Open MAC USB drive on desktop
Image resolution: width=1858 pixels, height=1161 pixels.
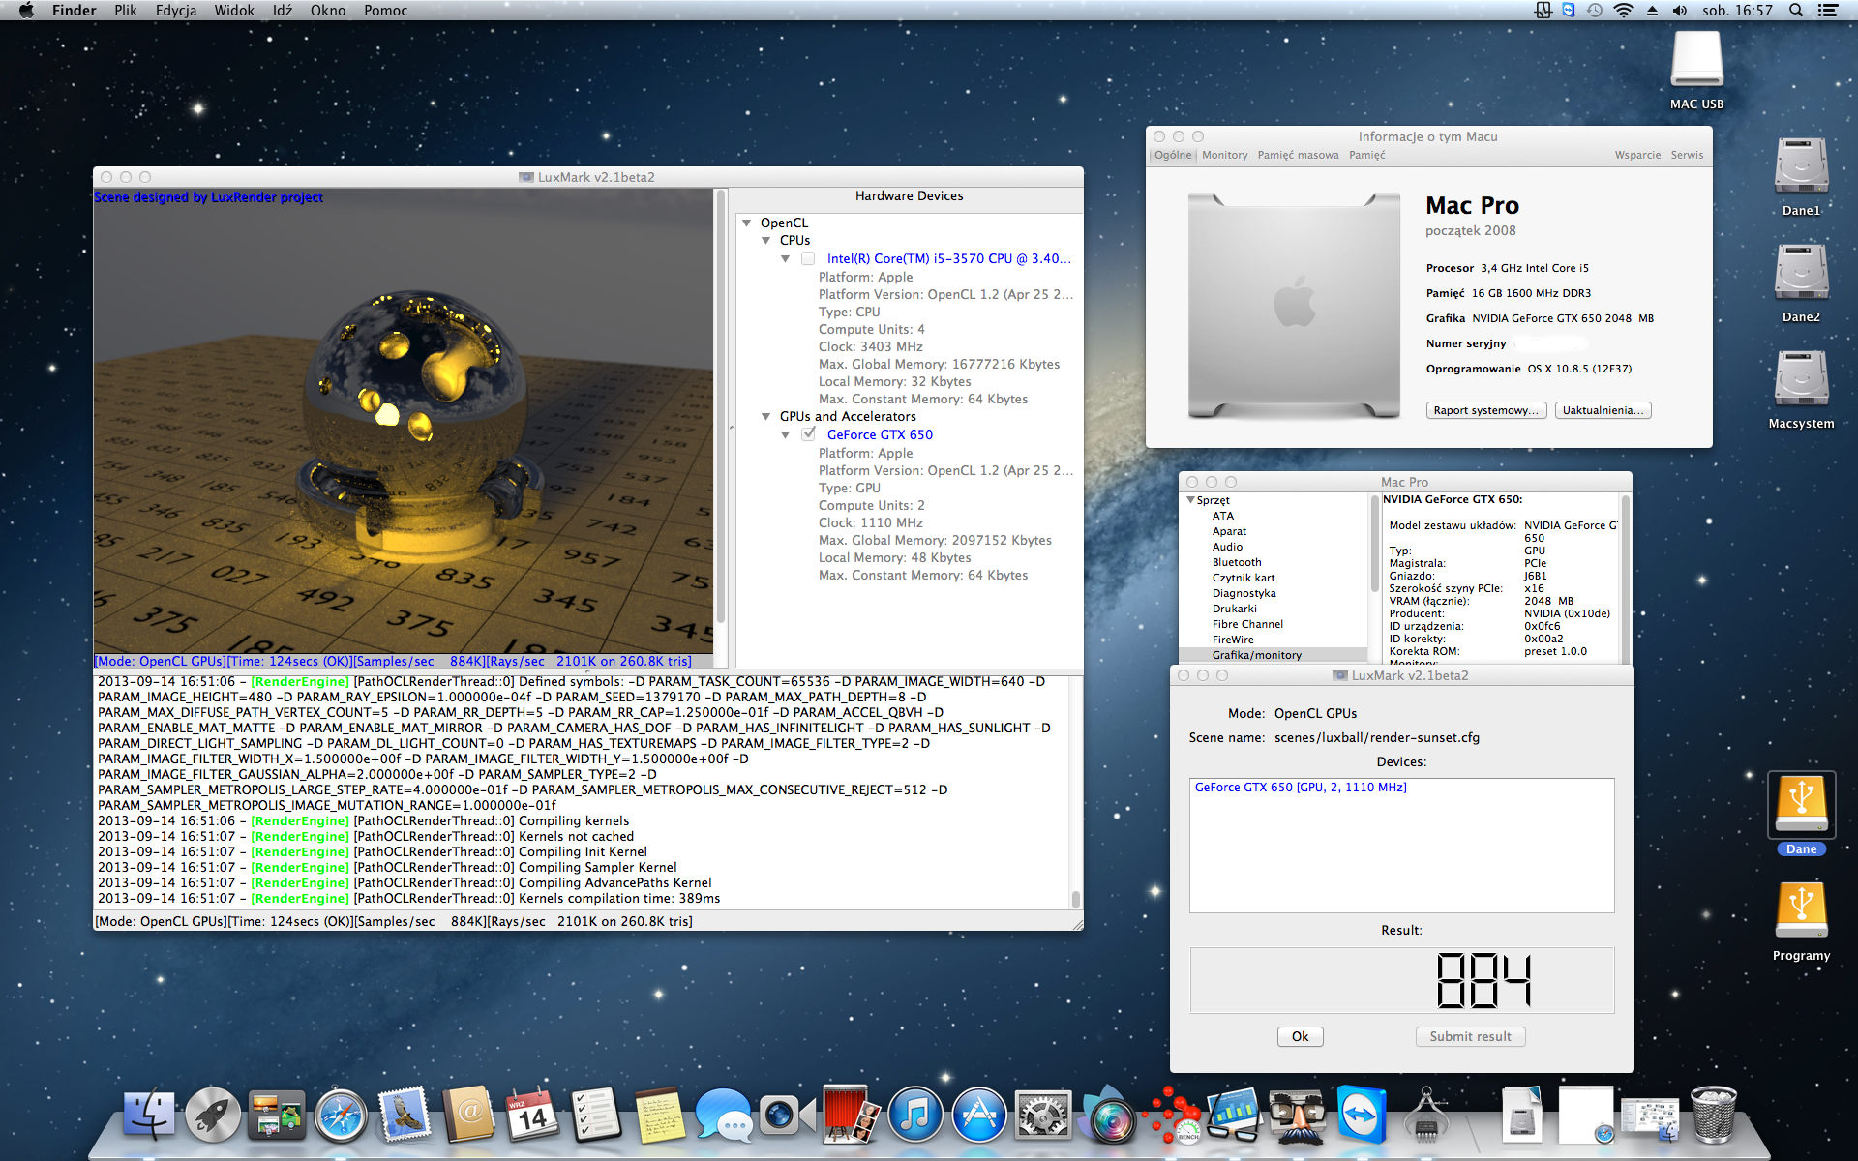pyautogui.click(x=1696, y=61)
